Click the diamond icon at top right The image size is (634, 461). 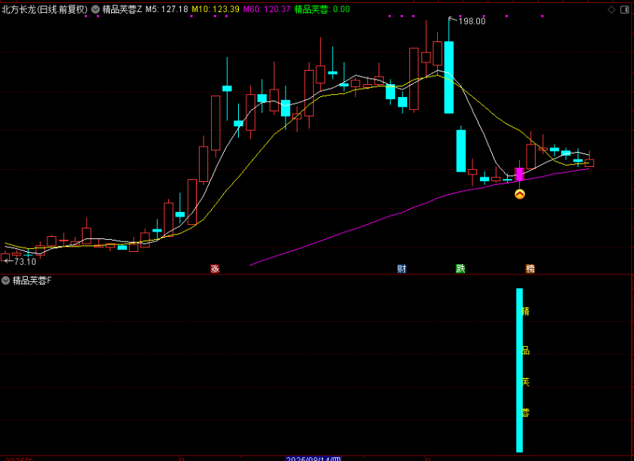click(611, 9)
